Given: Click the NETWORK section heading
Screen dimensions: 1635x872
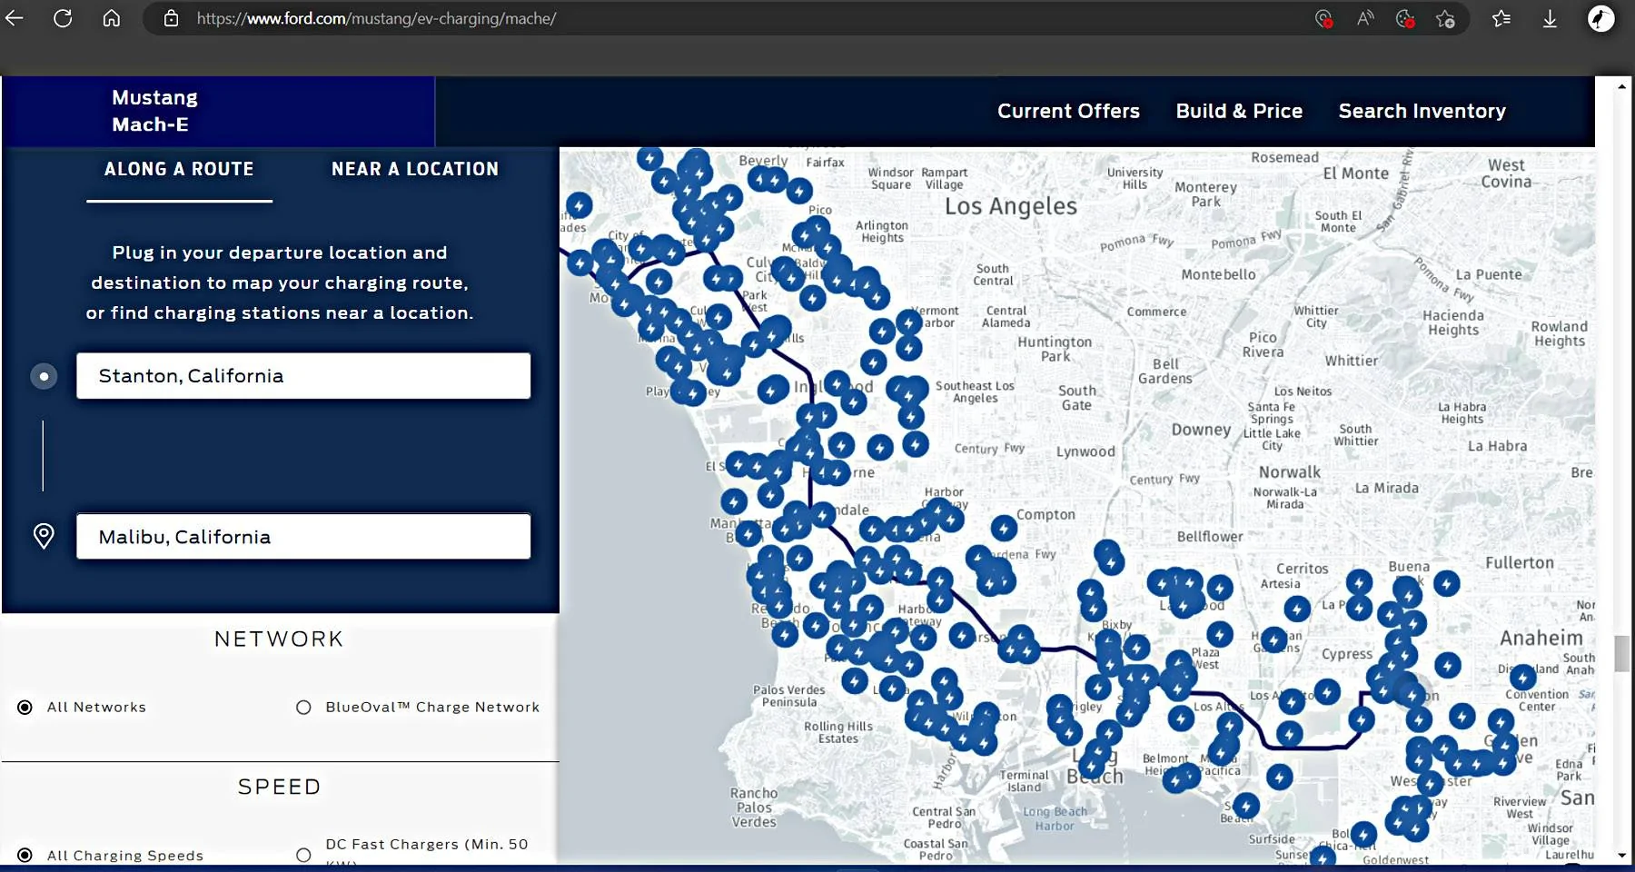Looking at the screenshot, I should tap(279, 639).
